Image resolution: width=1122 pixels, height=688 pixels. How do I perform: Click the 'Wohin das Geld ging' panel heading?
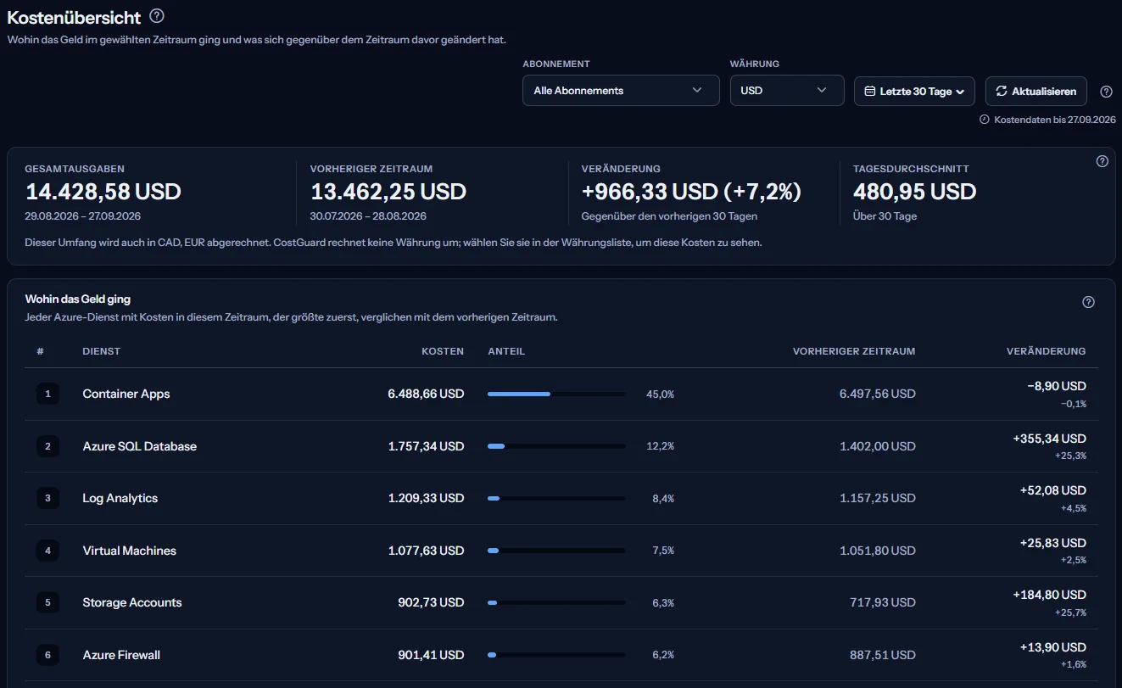pyautogui.click(x=78, y=299)
